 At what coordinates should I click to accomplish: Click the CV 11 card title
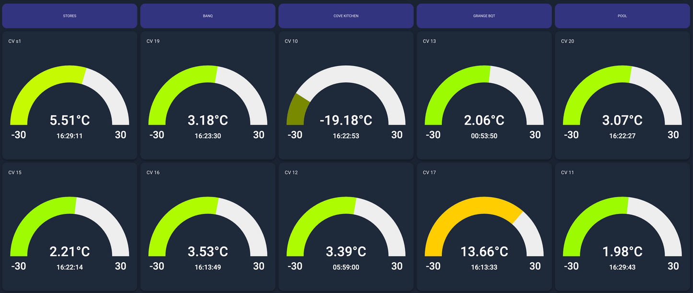(x=567, y=173)
